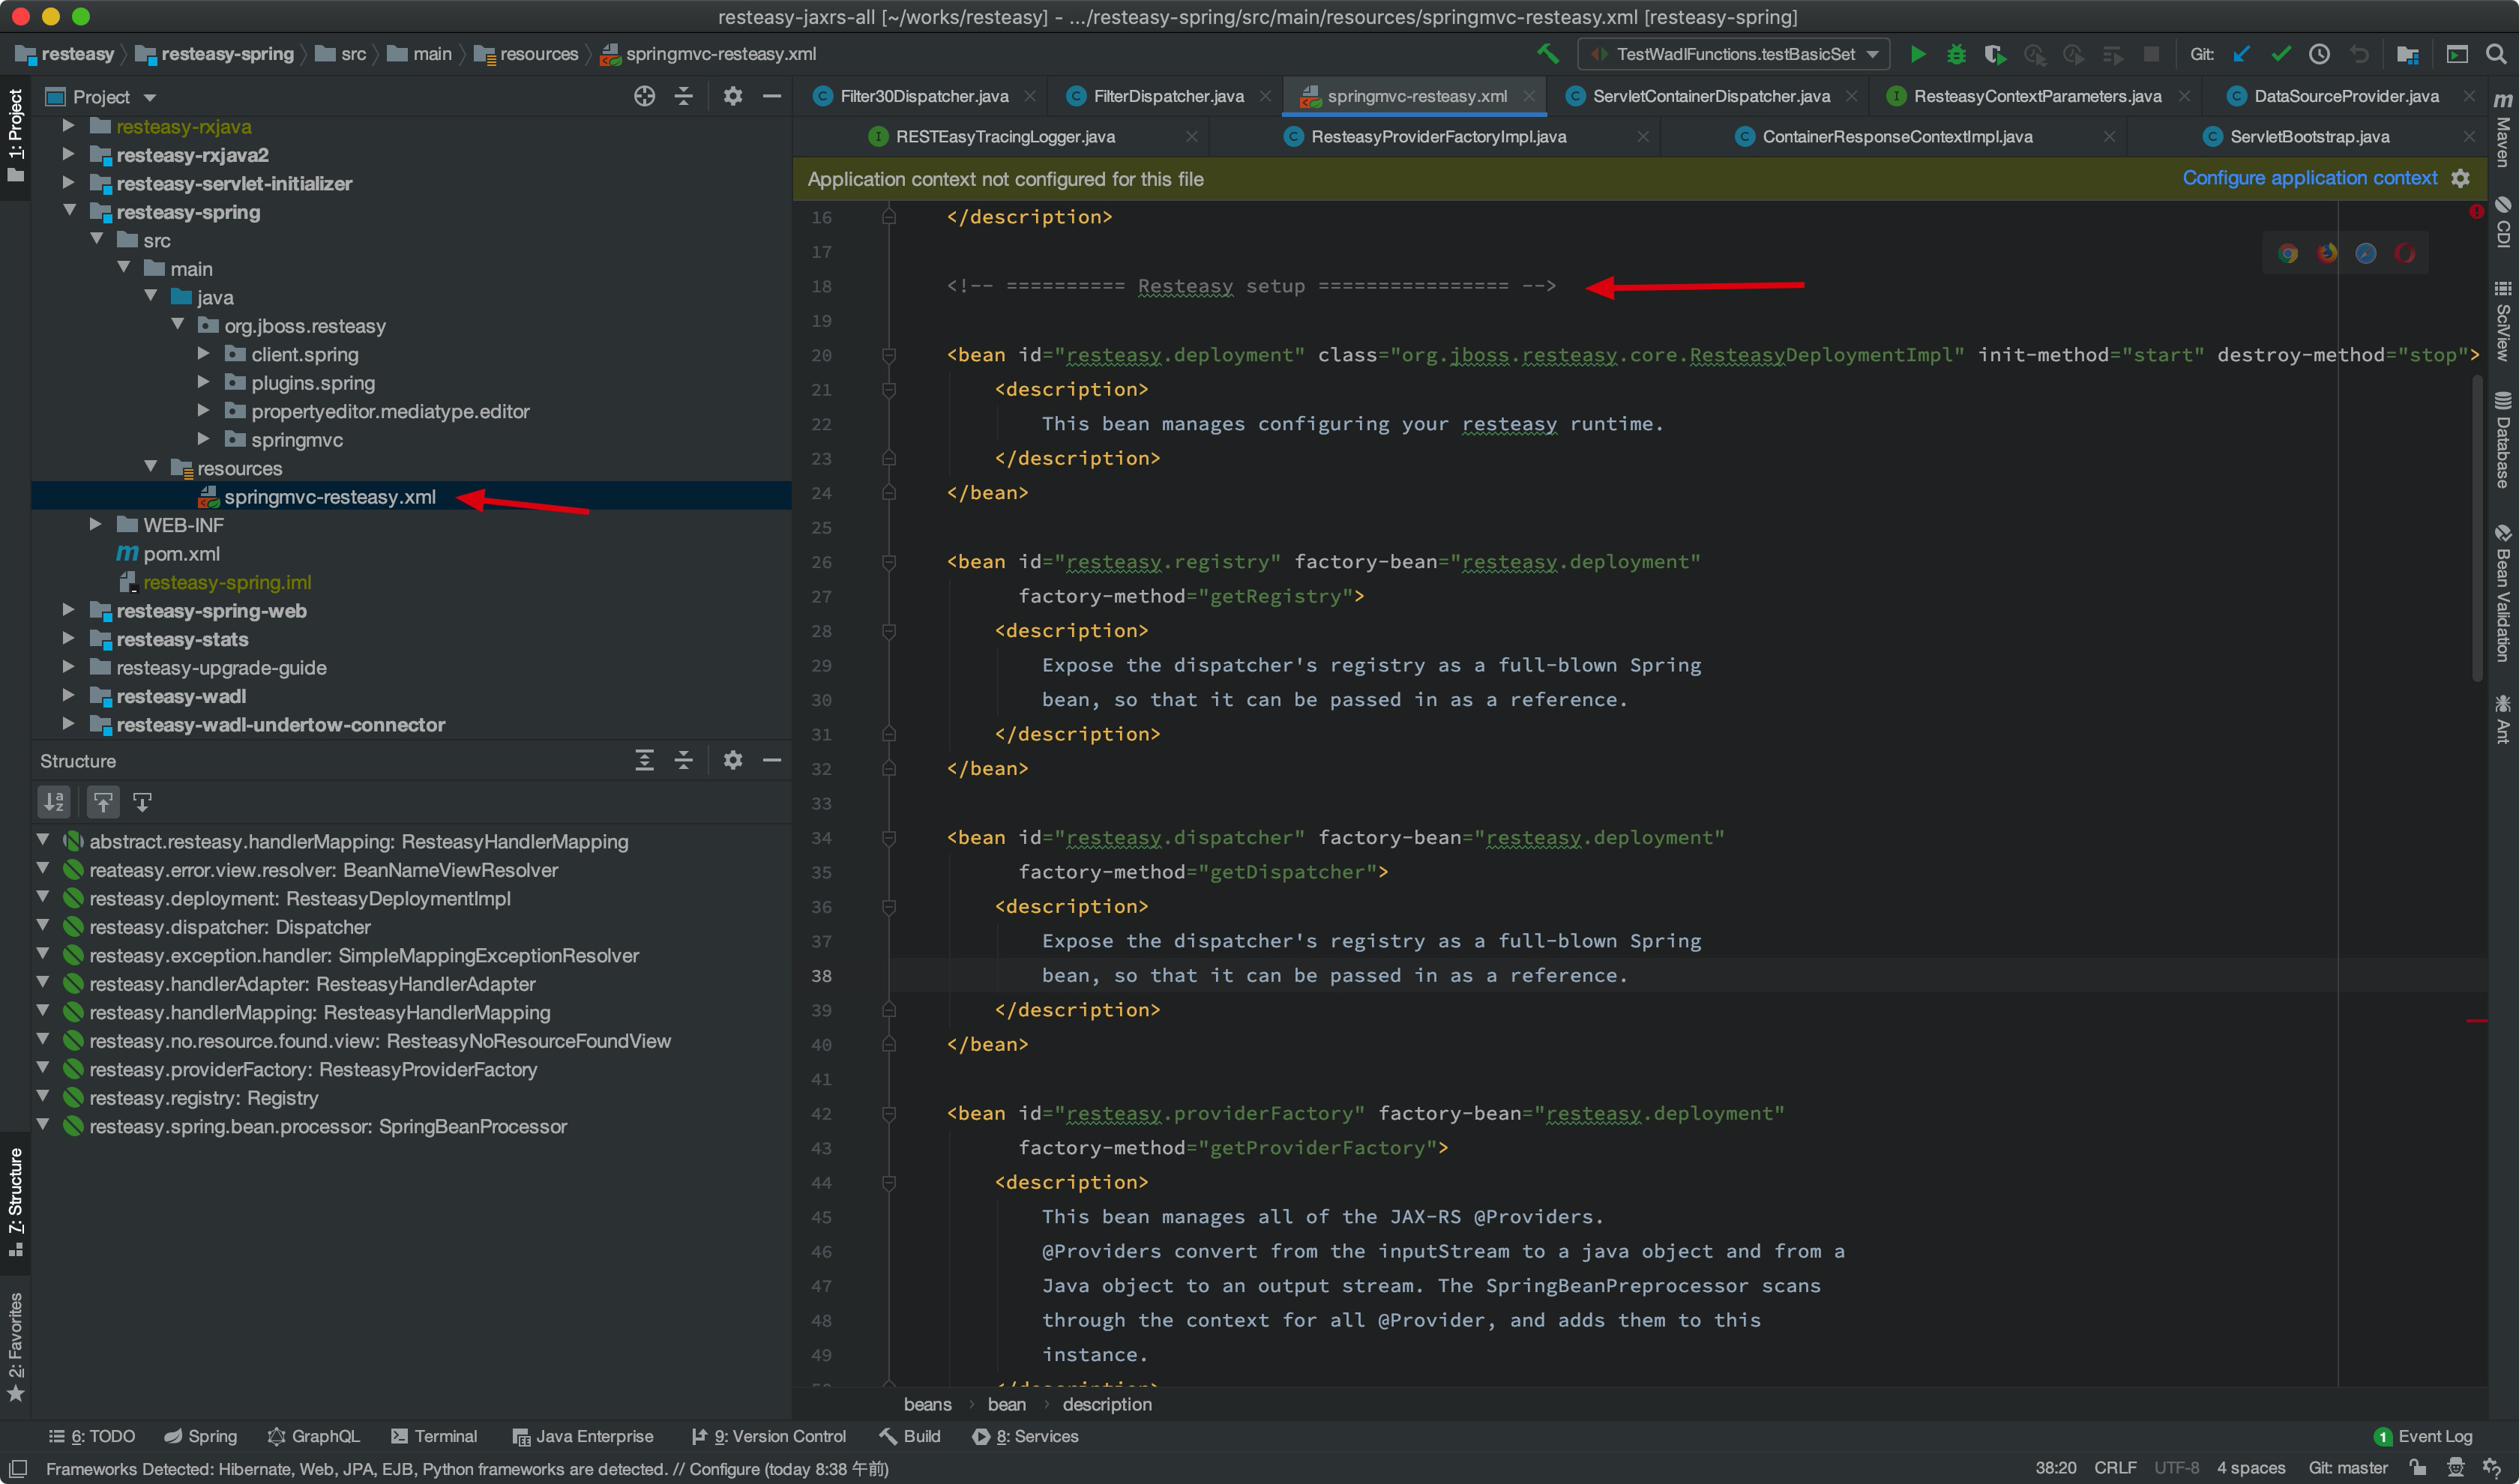The image size is (2519, 1484).
Task: Click the green Run button in toolbar
Action: coord(1917,54)
